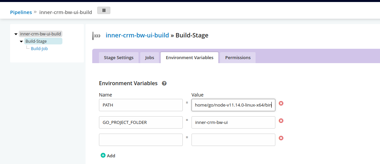380x164 pixels.
Task: Open the Stage Settings tab
Action: click(118, 57)
